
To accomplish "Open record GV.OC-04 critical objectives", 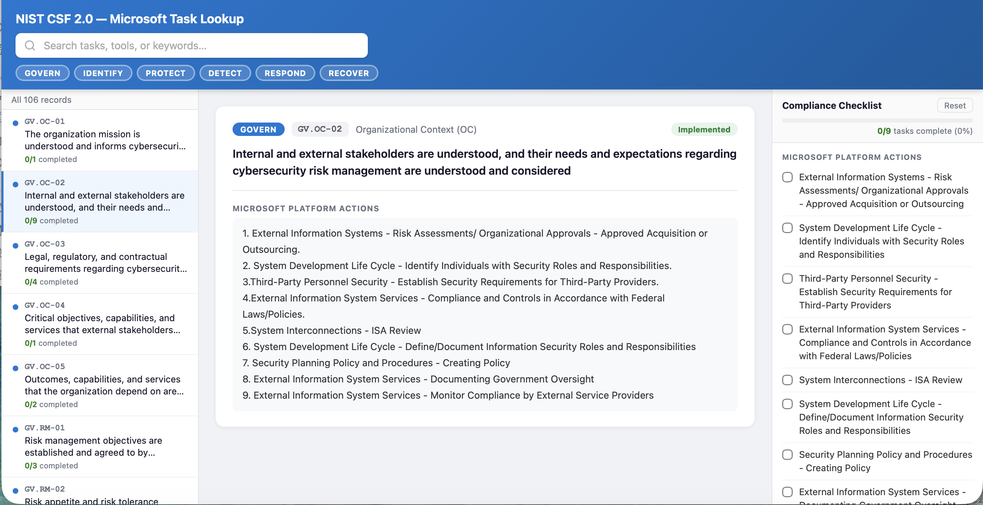I will pyautogui.click(x=100, y=324).
